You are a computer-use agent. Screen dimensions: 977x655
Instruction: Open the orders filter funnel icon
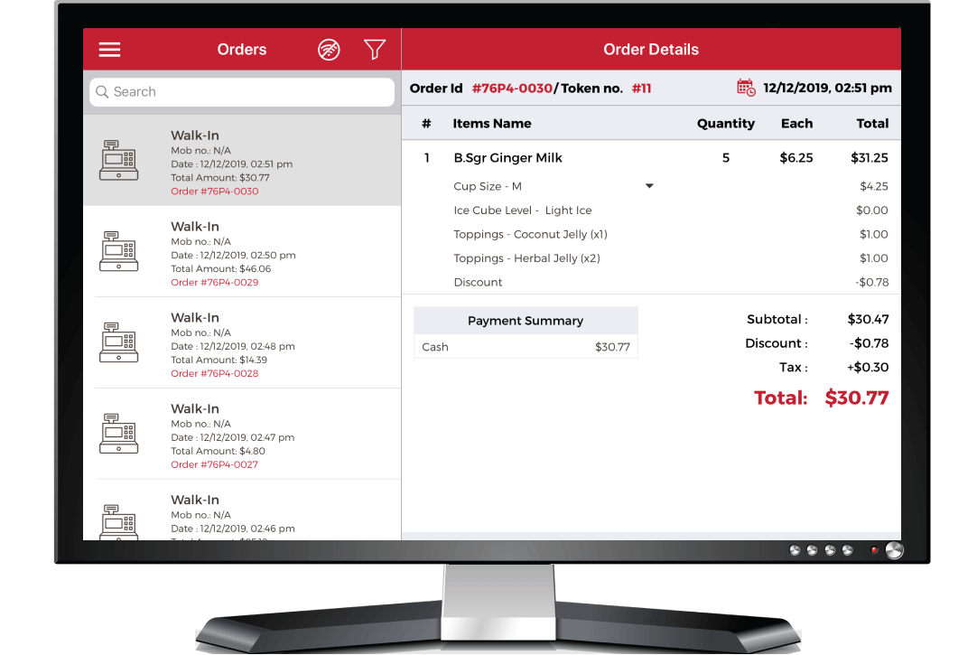point(375,50)
